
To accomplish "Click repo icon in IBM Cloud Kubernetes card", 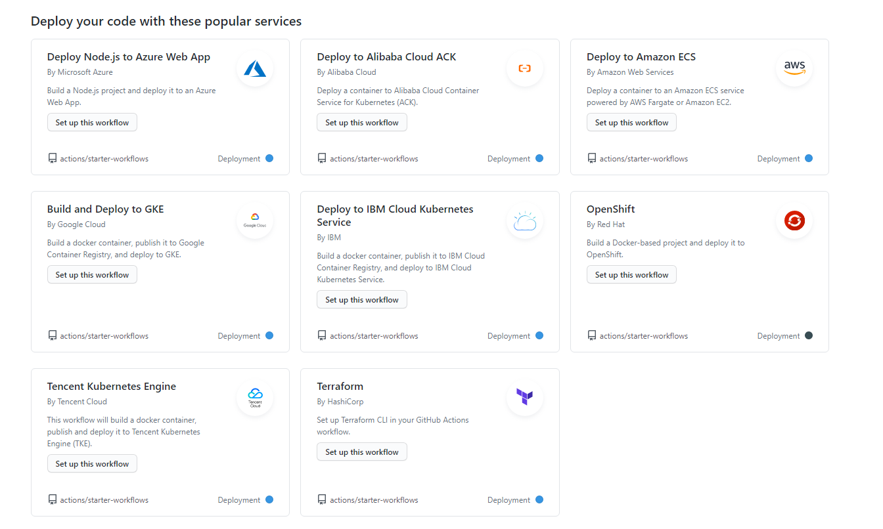I will click(x=322, y=335).
